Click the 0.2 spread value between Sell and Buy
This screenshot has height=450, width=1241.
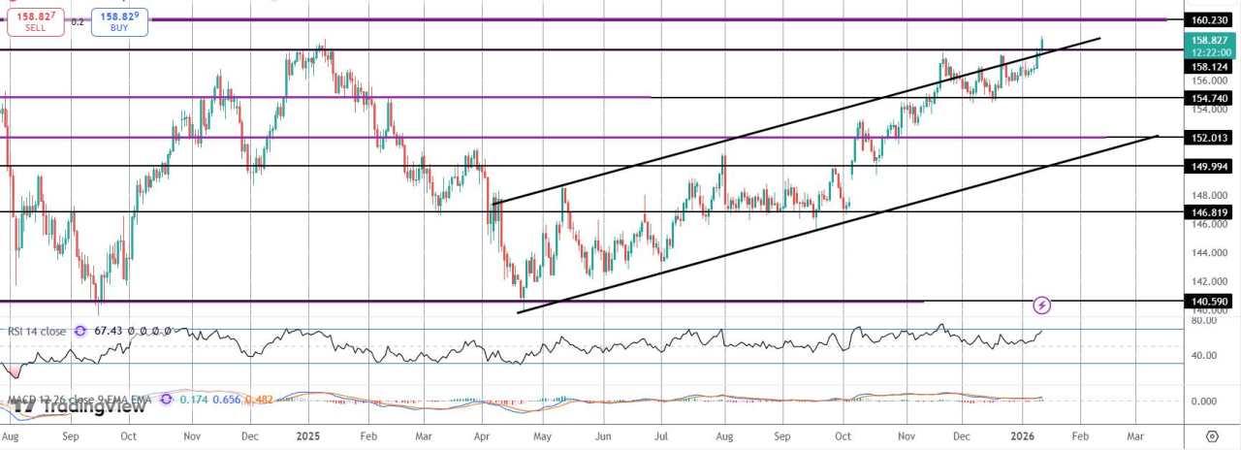pyautogui.click(x=78, y=20)
